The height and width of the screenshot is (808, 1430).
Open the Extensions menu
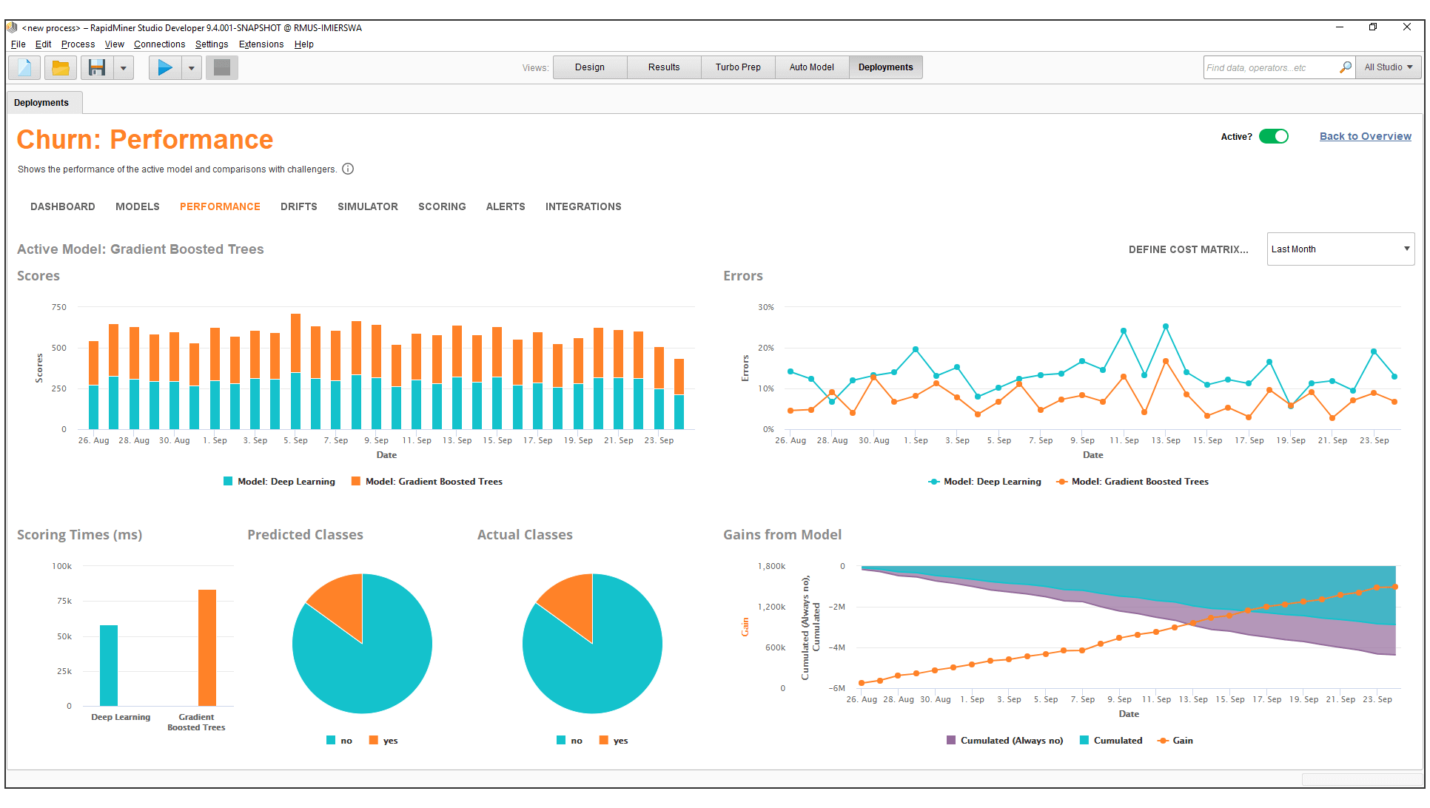(x=261, y=44)
